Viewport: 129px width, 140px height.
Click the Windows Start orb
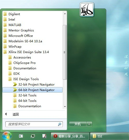[x=7, y=136]
